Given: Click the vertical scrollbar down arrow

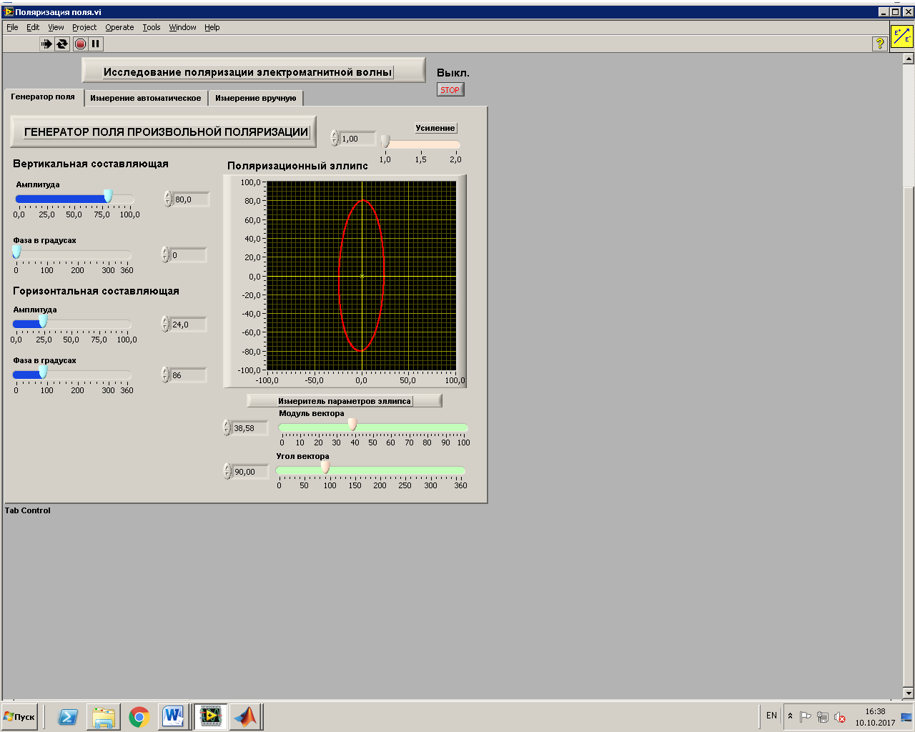Looking at the screenshot, I should (909, 693).
